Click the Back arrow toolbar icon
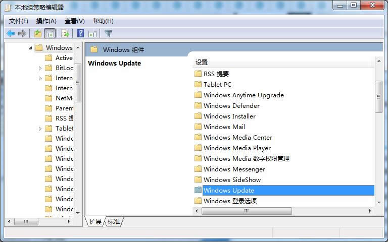 (x=11, y=34)
